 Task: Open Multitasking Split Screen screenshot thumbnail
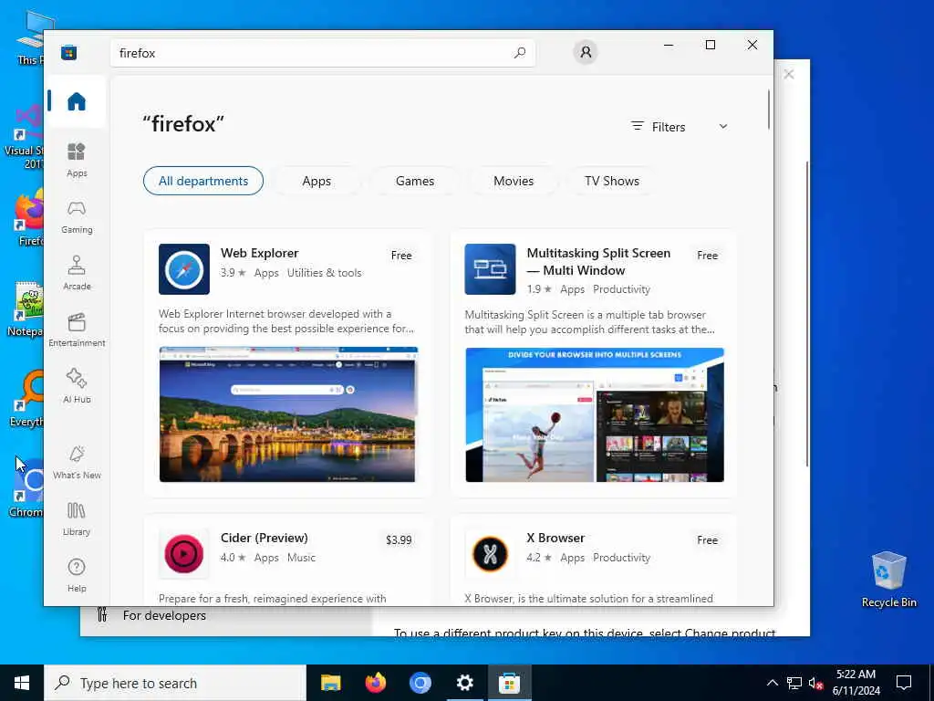coord(595,414)
